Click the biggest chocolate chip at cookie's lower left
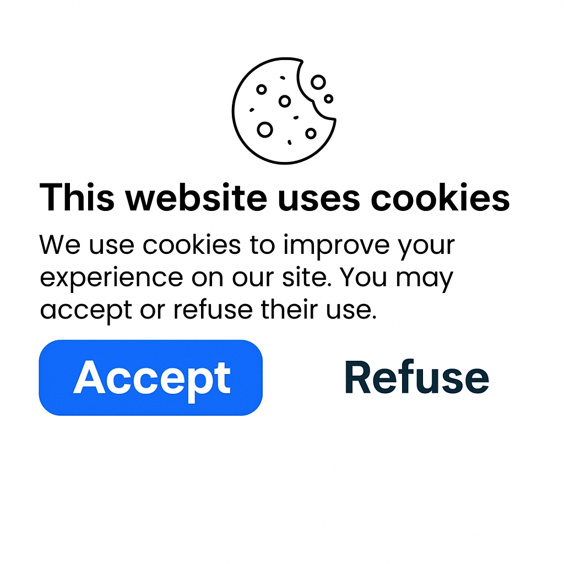The width and height of the screenshot is (564, 564). pyautogui.click(x=265, y=129)
